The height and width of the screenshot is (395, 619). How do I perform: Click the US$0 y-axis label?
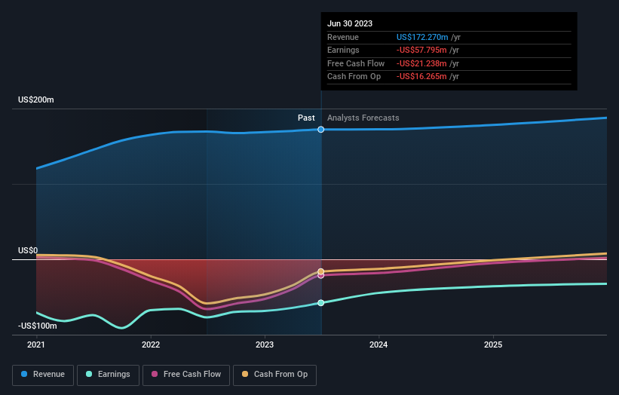pos(28,250)
